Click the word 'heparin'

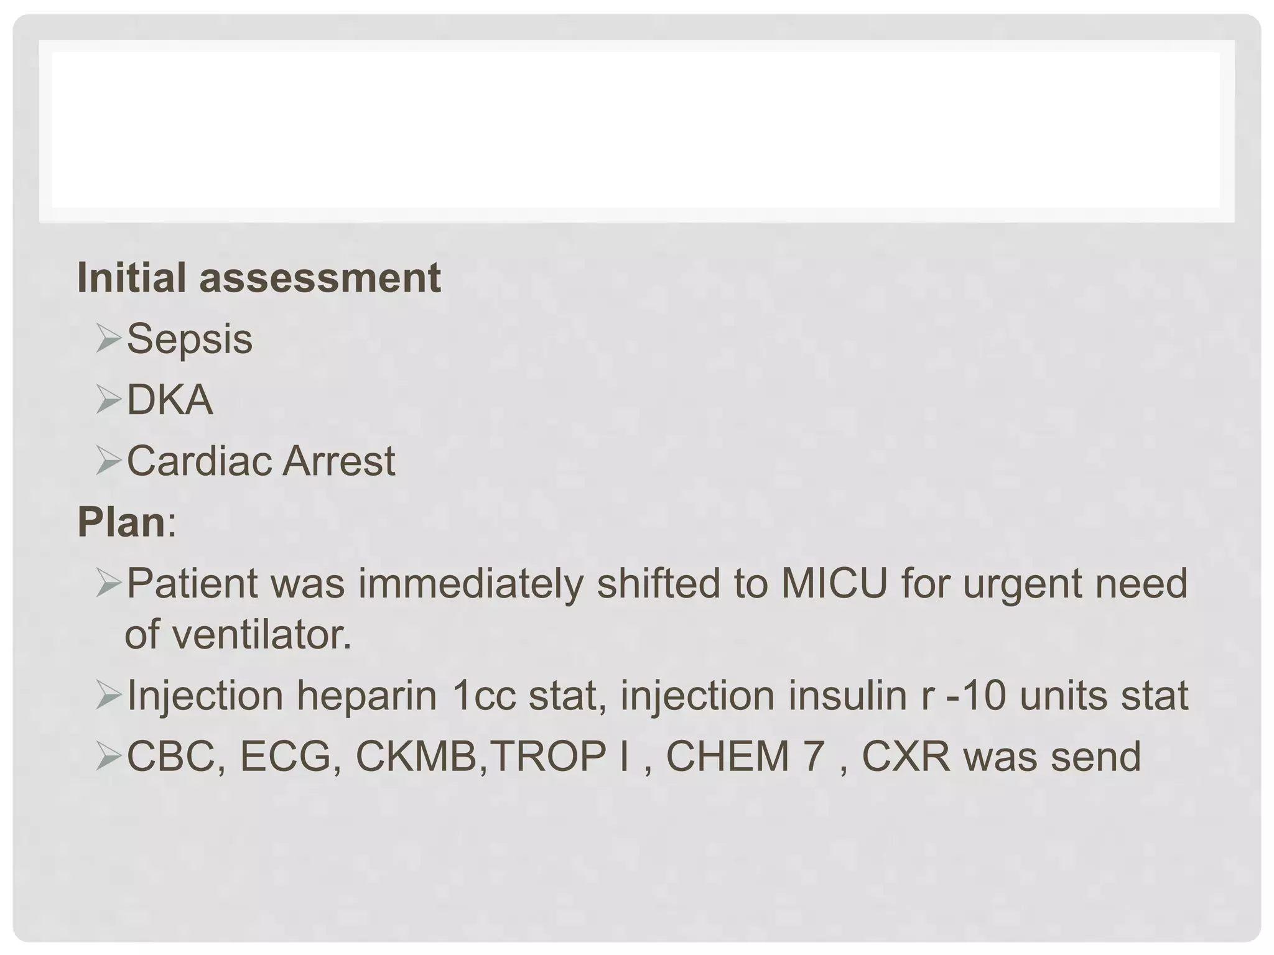366,696
